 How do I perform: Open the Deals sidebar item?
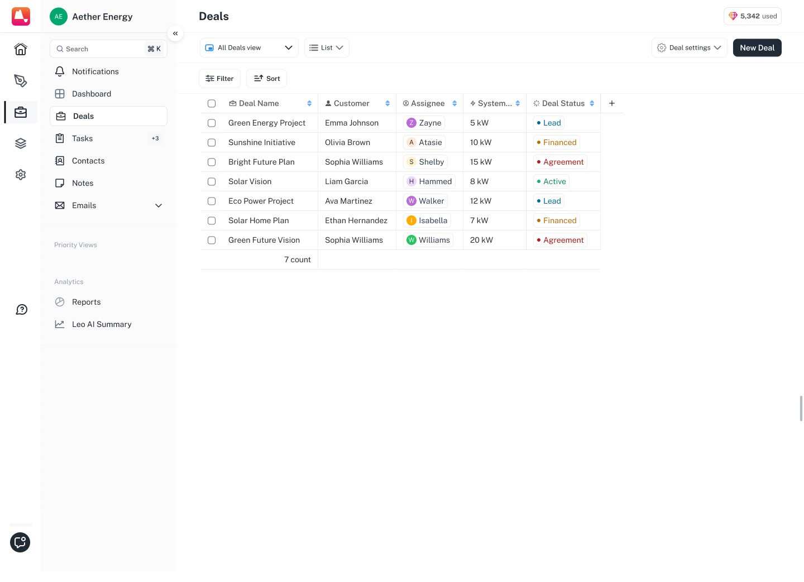pos(108,116)
